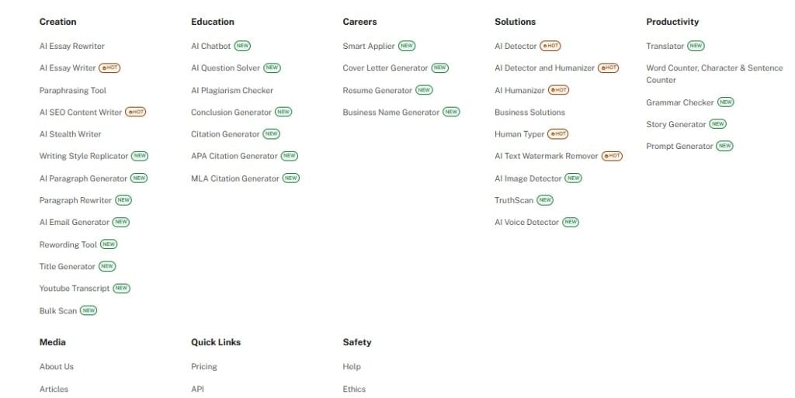Click the NEW badge beside AI Chatbot
The width and height of the screenshot is (795, 398).
click(x=242, y=47)
